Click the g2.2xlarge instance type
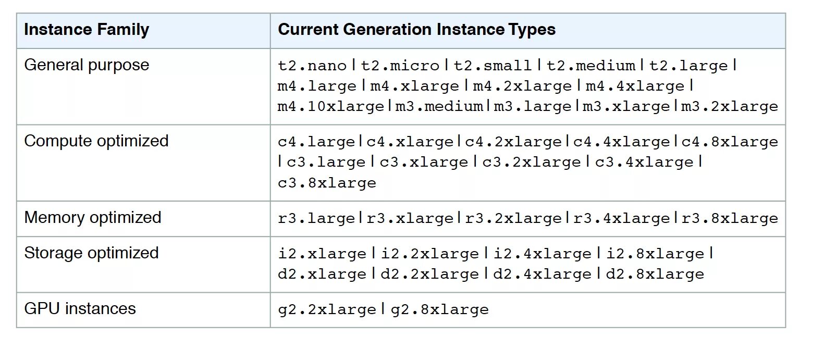The height and width of the screenshot is (349, 813). [327, 310]
